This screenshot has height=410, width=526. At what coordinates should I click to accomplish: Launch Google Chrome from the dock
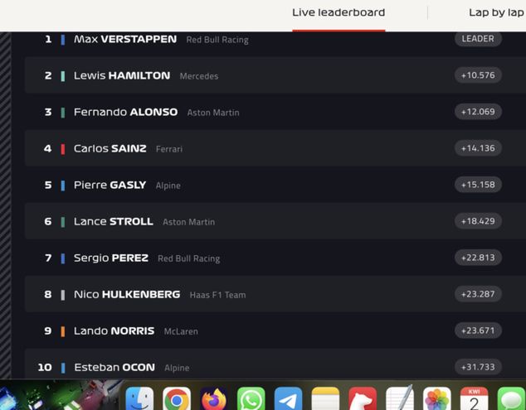coord(177,398)
